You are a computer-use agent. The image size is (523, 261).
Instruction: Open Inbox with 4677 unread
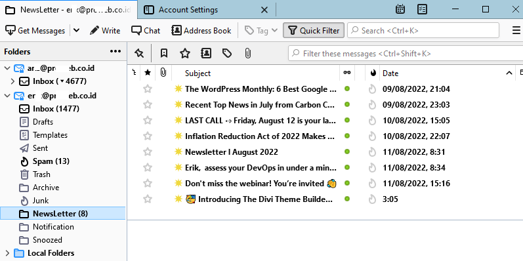[59, 81]
